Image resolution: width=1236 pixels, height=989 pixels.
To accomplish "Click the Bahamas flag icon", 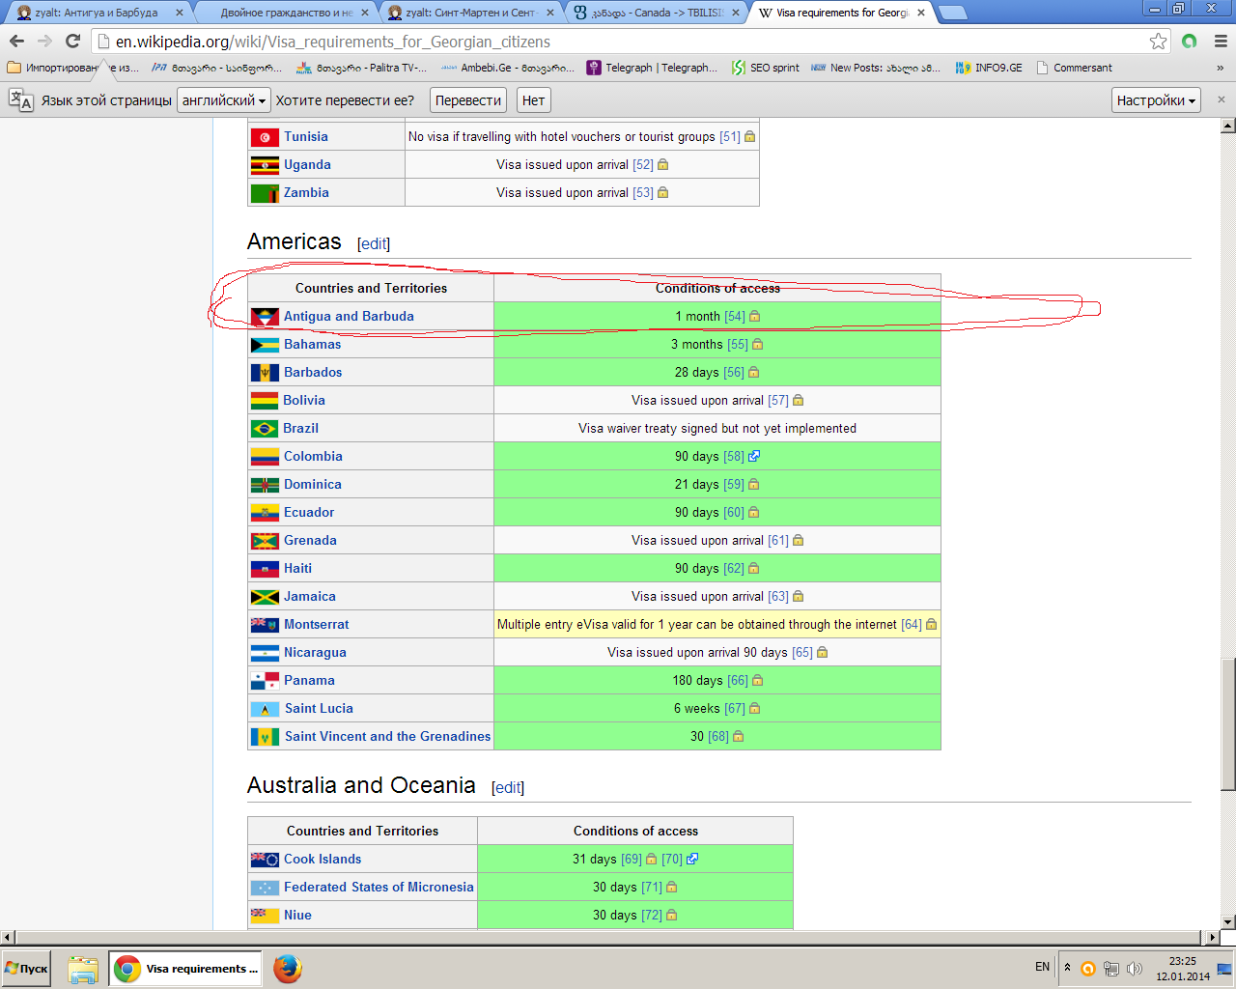I will pos(265,345).
